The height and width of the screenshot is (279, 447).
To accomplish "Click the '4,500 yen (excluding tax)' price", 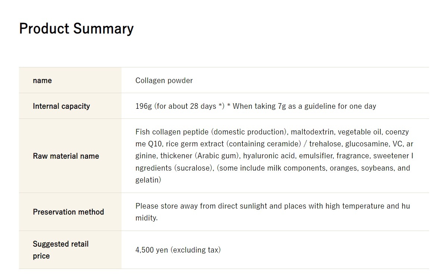I will click(x=178, y=250).
